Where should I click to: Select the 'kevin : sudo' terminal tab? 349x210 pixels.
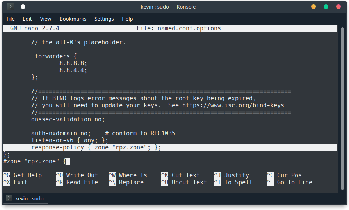(x=26, y=198)
